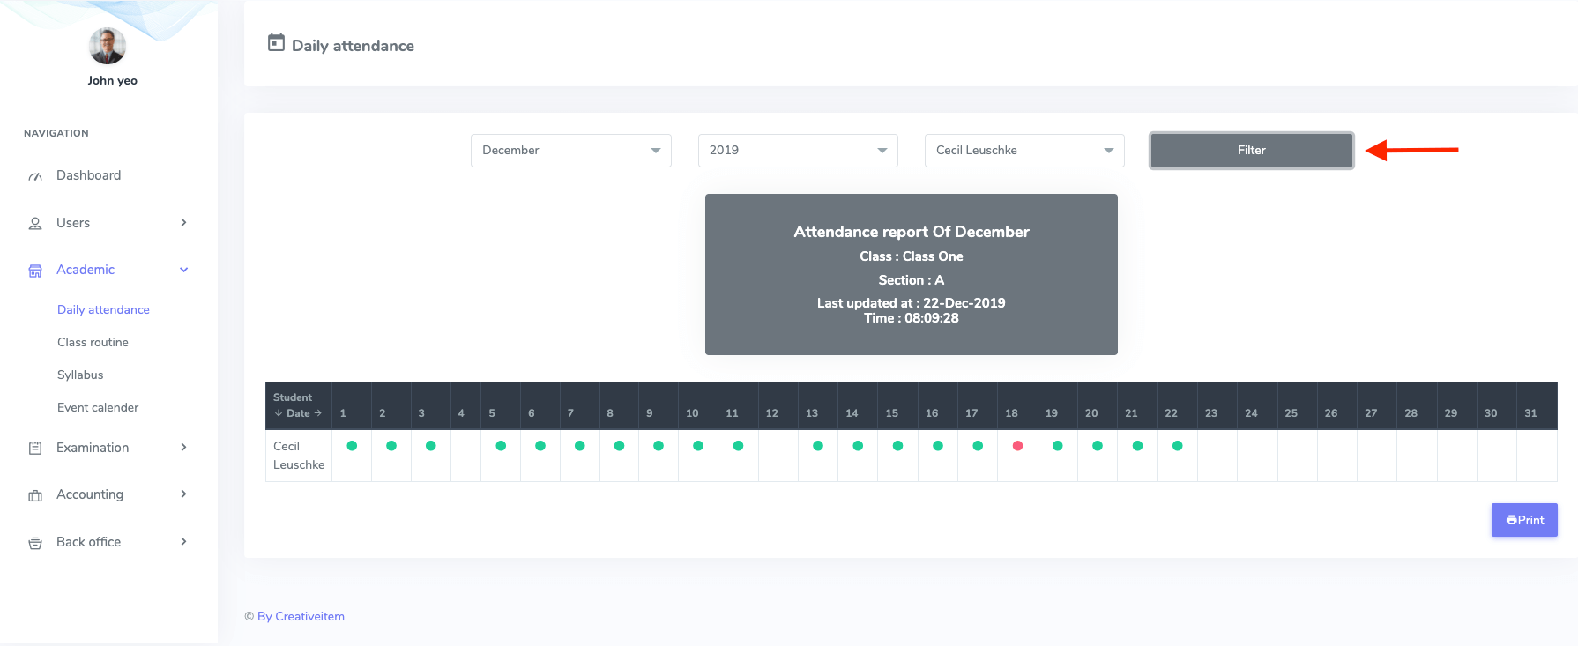The height and width of the screenshot is (646, 1578).
Task: Click the green present dot on day 3
Action: click(x=431, y=446)
